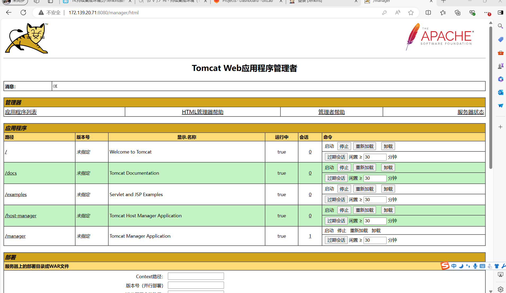Image resolution: width=506 pixels, height=293 pixels.
Task: Stop the /docs application with 停止
Action: coord(344,168)
